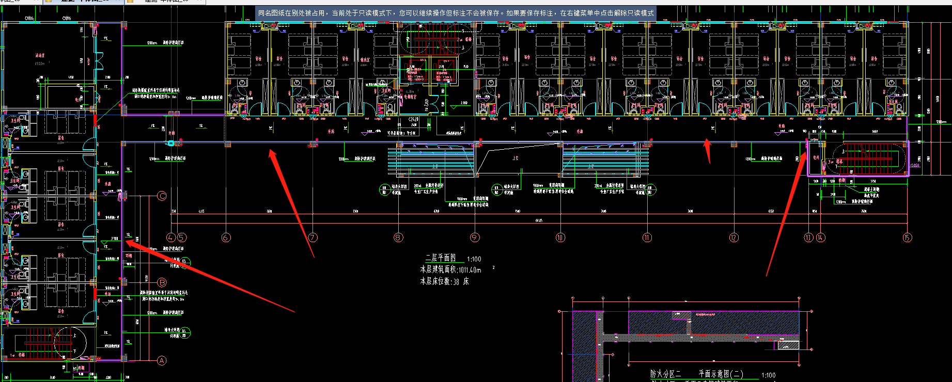Select the 本层建筑面积:1011.40m text
952x382 pixels.
click(x=450, y=269)
